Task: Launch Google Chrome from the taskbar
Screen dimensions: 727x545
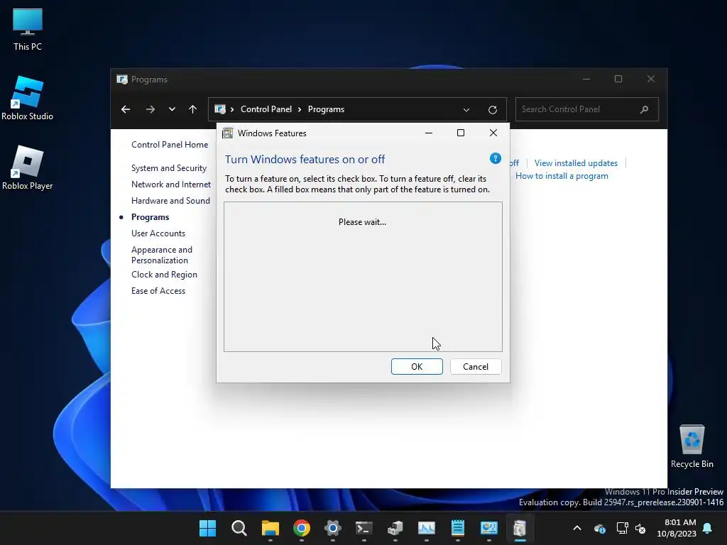Action: [301, 528]
